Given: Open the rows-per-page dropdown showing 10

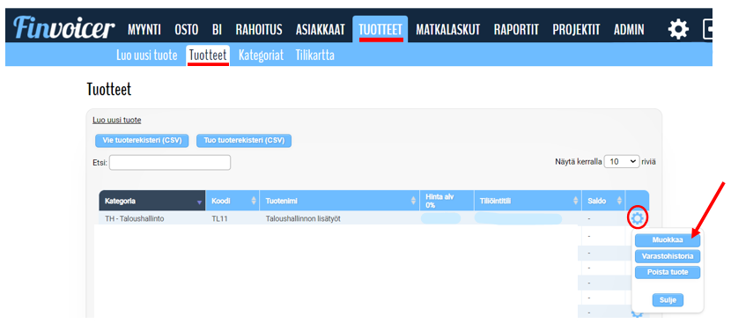Looking at the screenshot, I should coord(622,161).
